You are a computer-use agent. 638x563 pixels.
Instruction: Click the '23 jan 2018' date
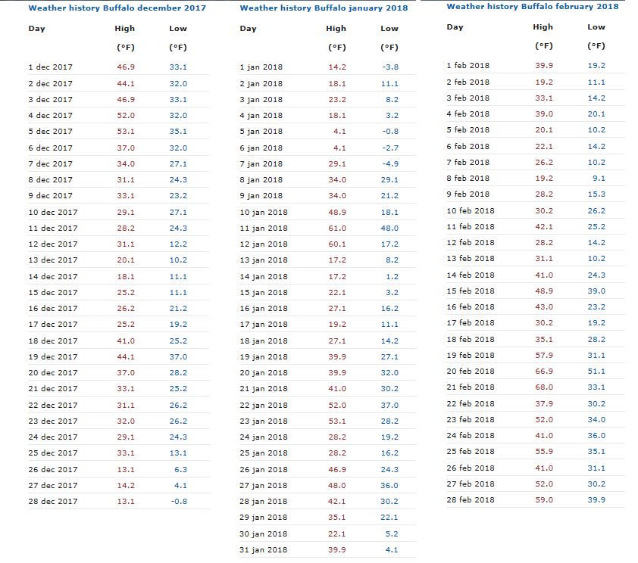pyautogui.click(x=264, y=421)
